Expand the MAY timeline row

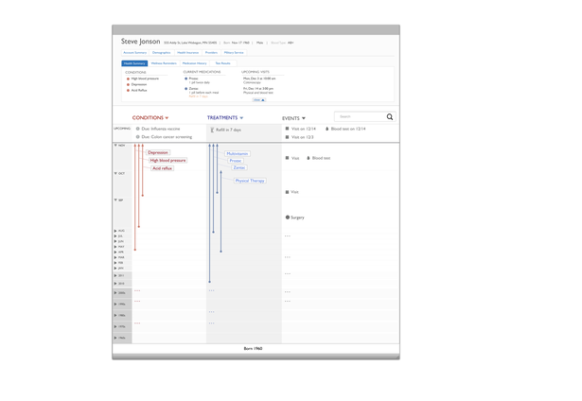click(115, 247)
